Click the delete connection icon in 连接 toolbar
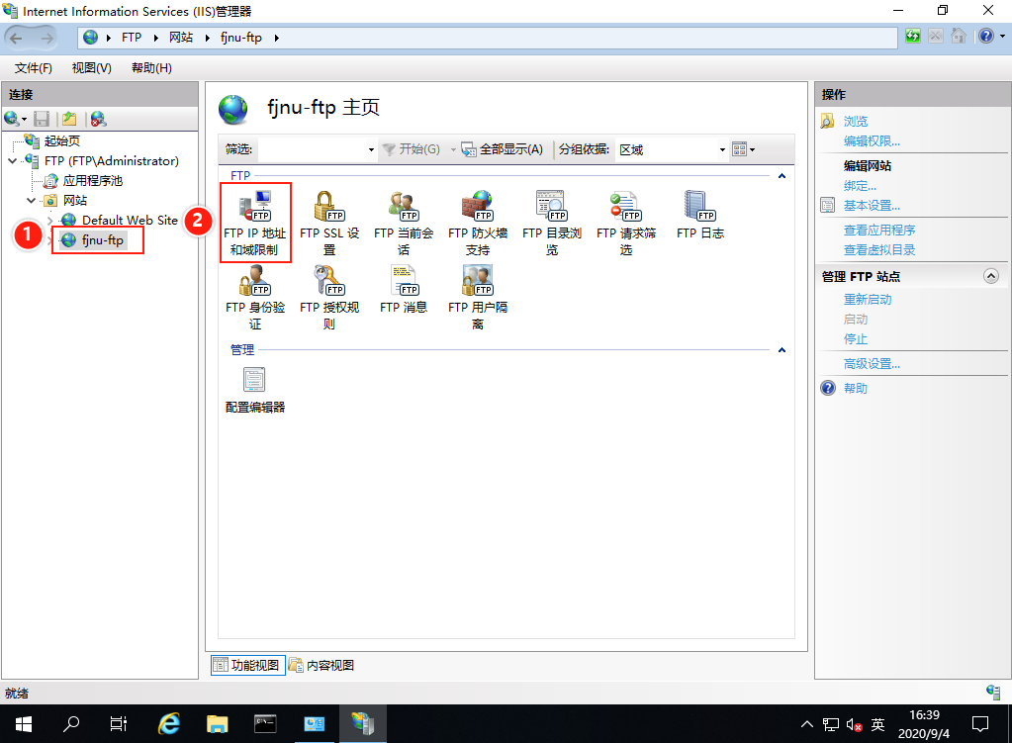 click(x=98, y=119)
